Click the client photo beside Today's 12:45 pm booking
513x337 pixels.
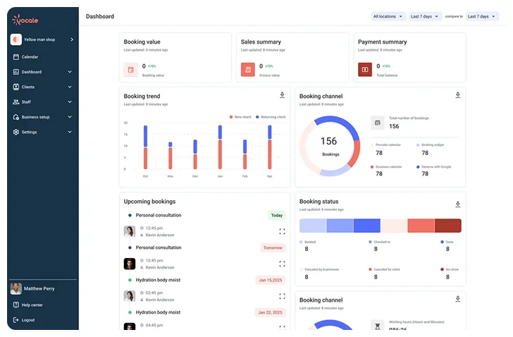(130, 232)
